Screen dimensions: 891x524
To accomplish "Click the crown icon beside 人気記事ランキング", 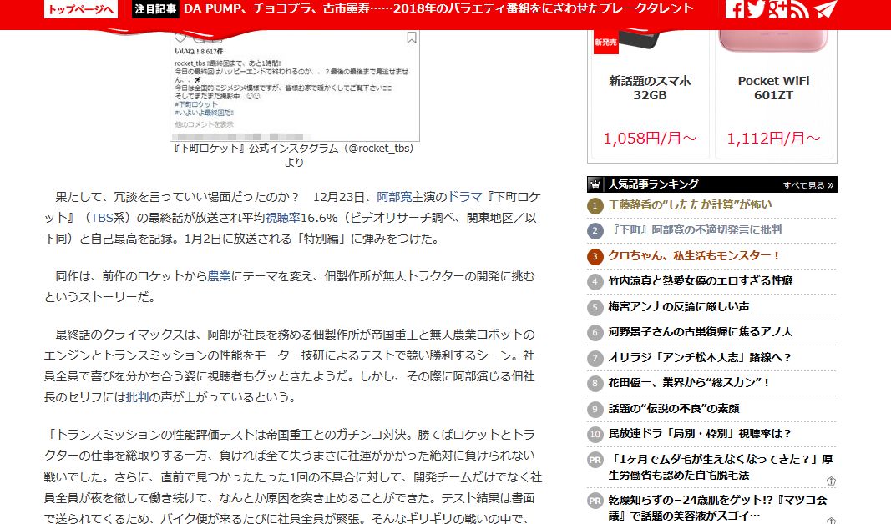I will 595,184.
